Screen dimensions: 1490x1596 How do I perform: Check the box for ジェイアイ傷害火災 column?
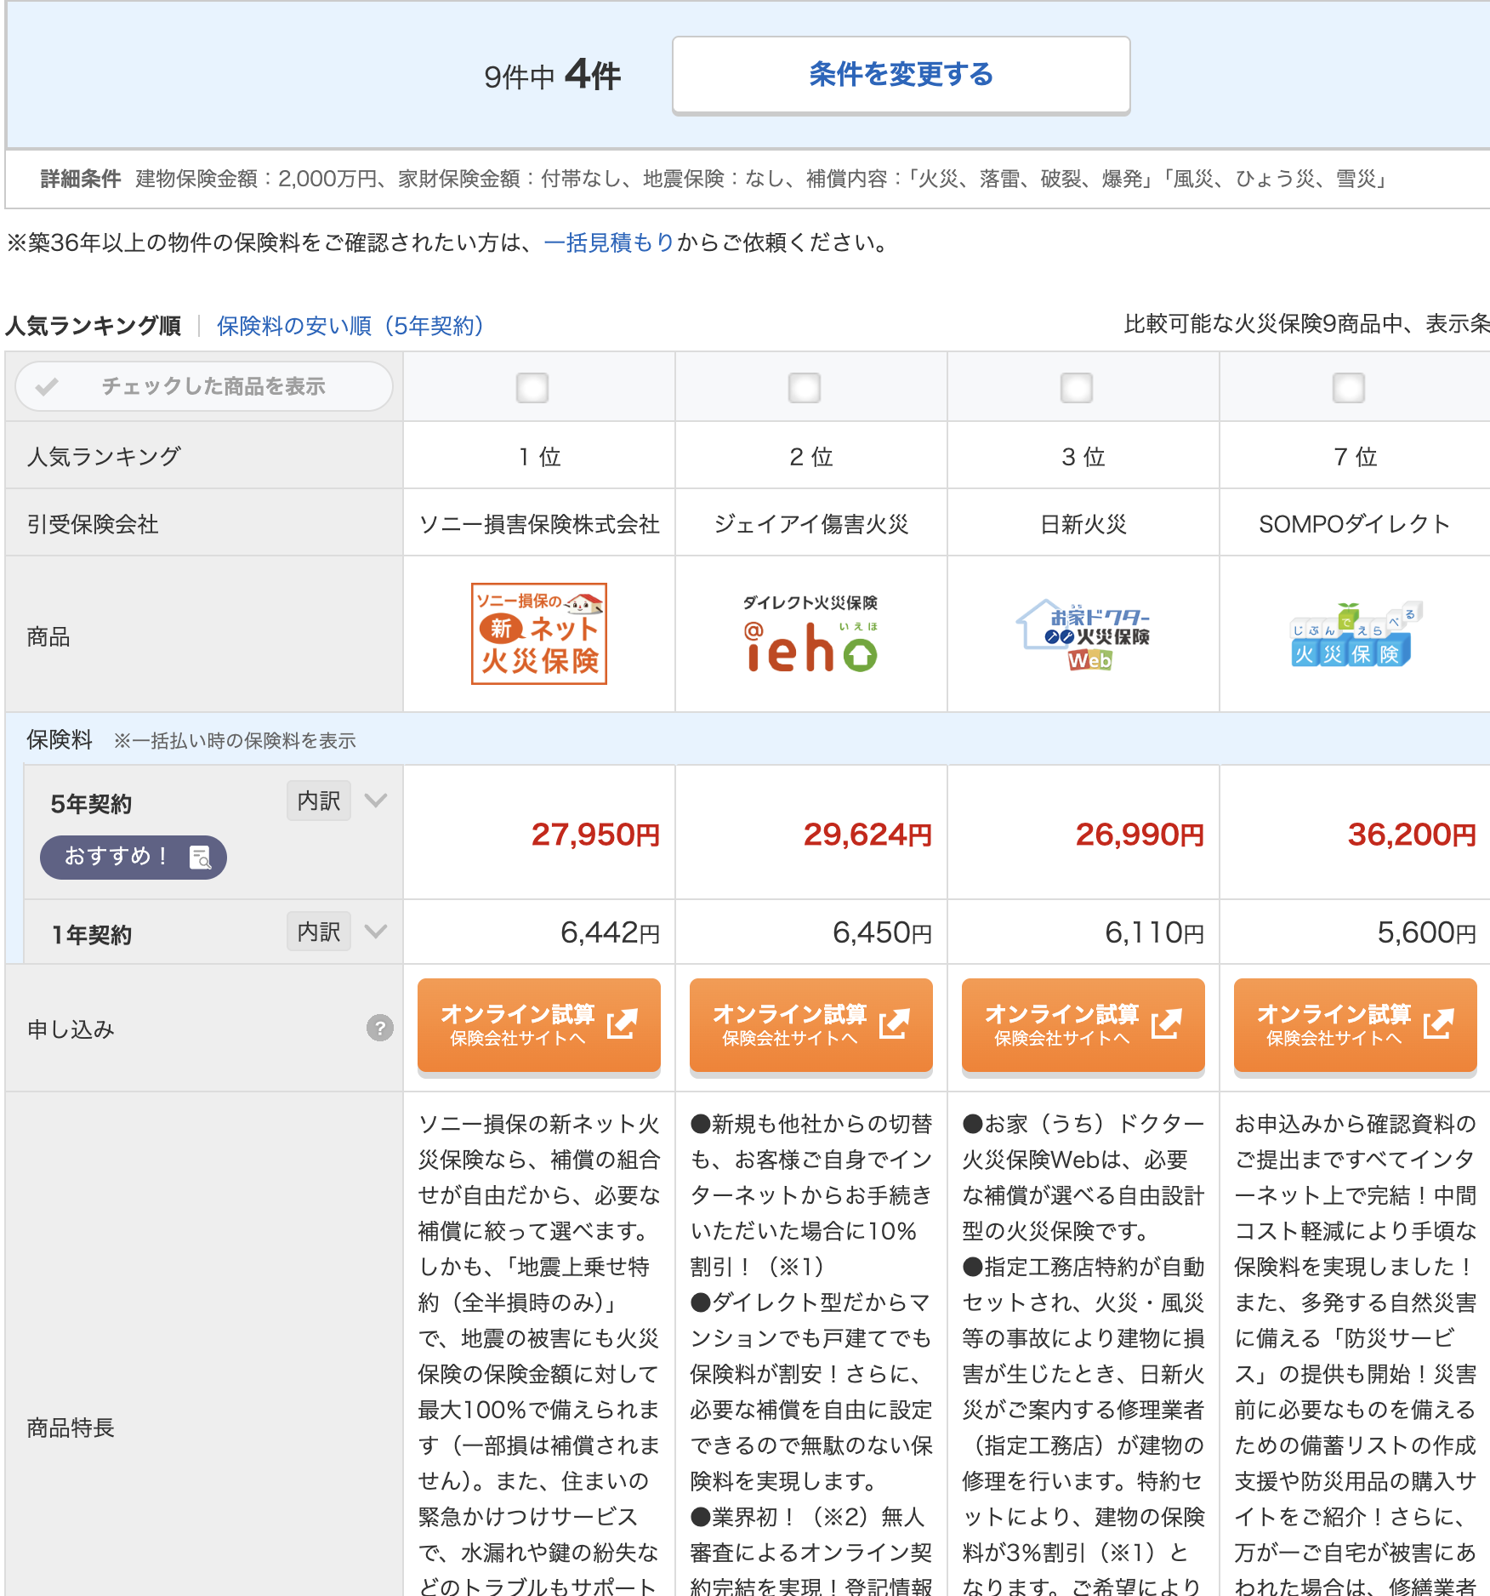(805, 388)
